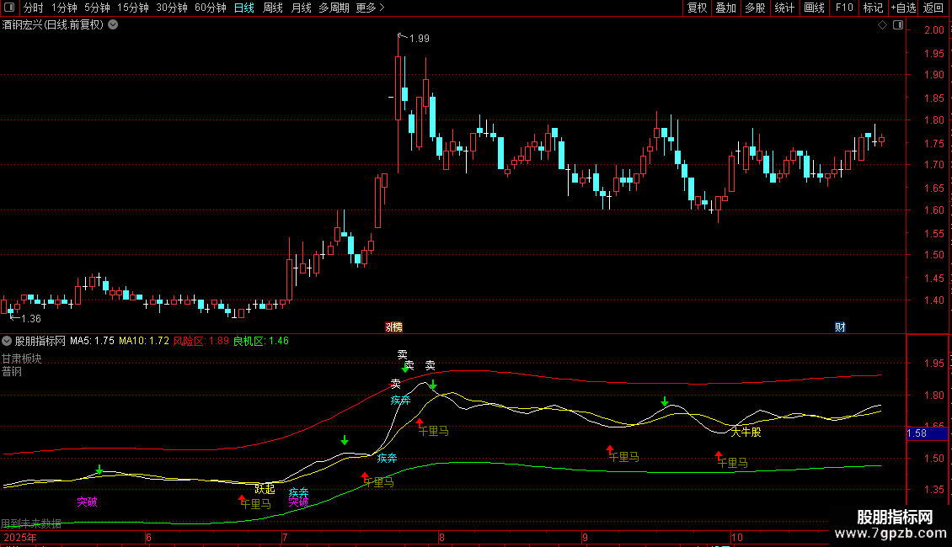
Task: Open F10 company information
Action: pos(844,8)
